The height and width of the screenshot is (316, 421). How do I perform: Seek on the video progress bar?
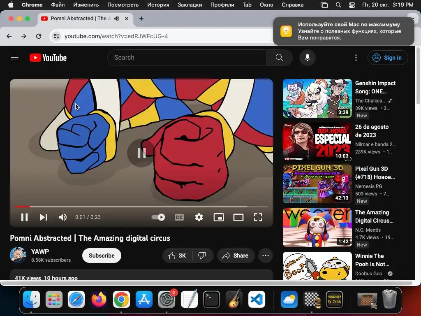pos(141,207)
